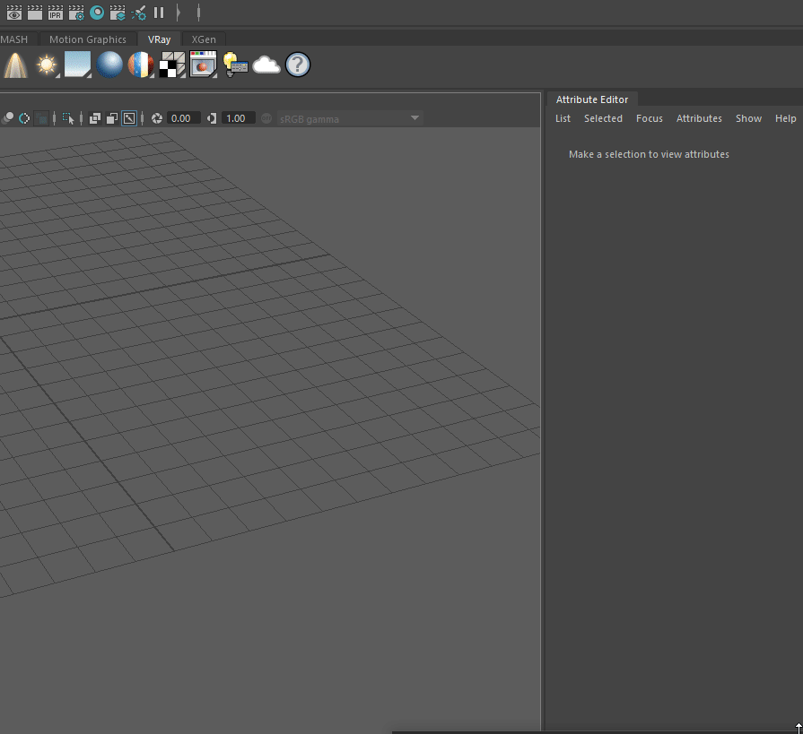
Task: Open the Light Editor spotlight icon
Action: click(138, 13)
